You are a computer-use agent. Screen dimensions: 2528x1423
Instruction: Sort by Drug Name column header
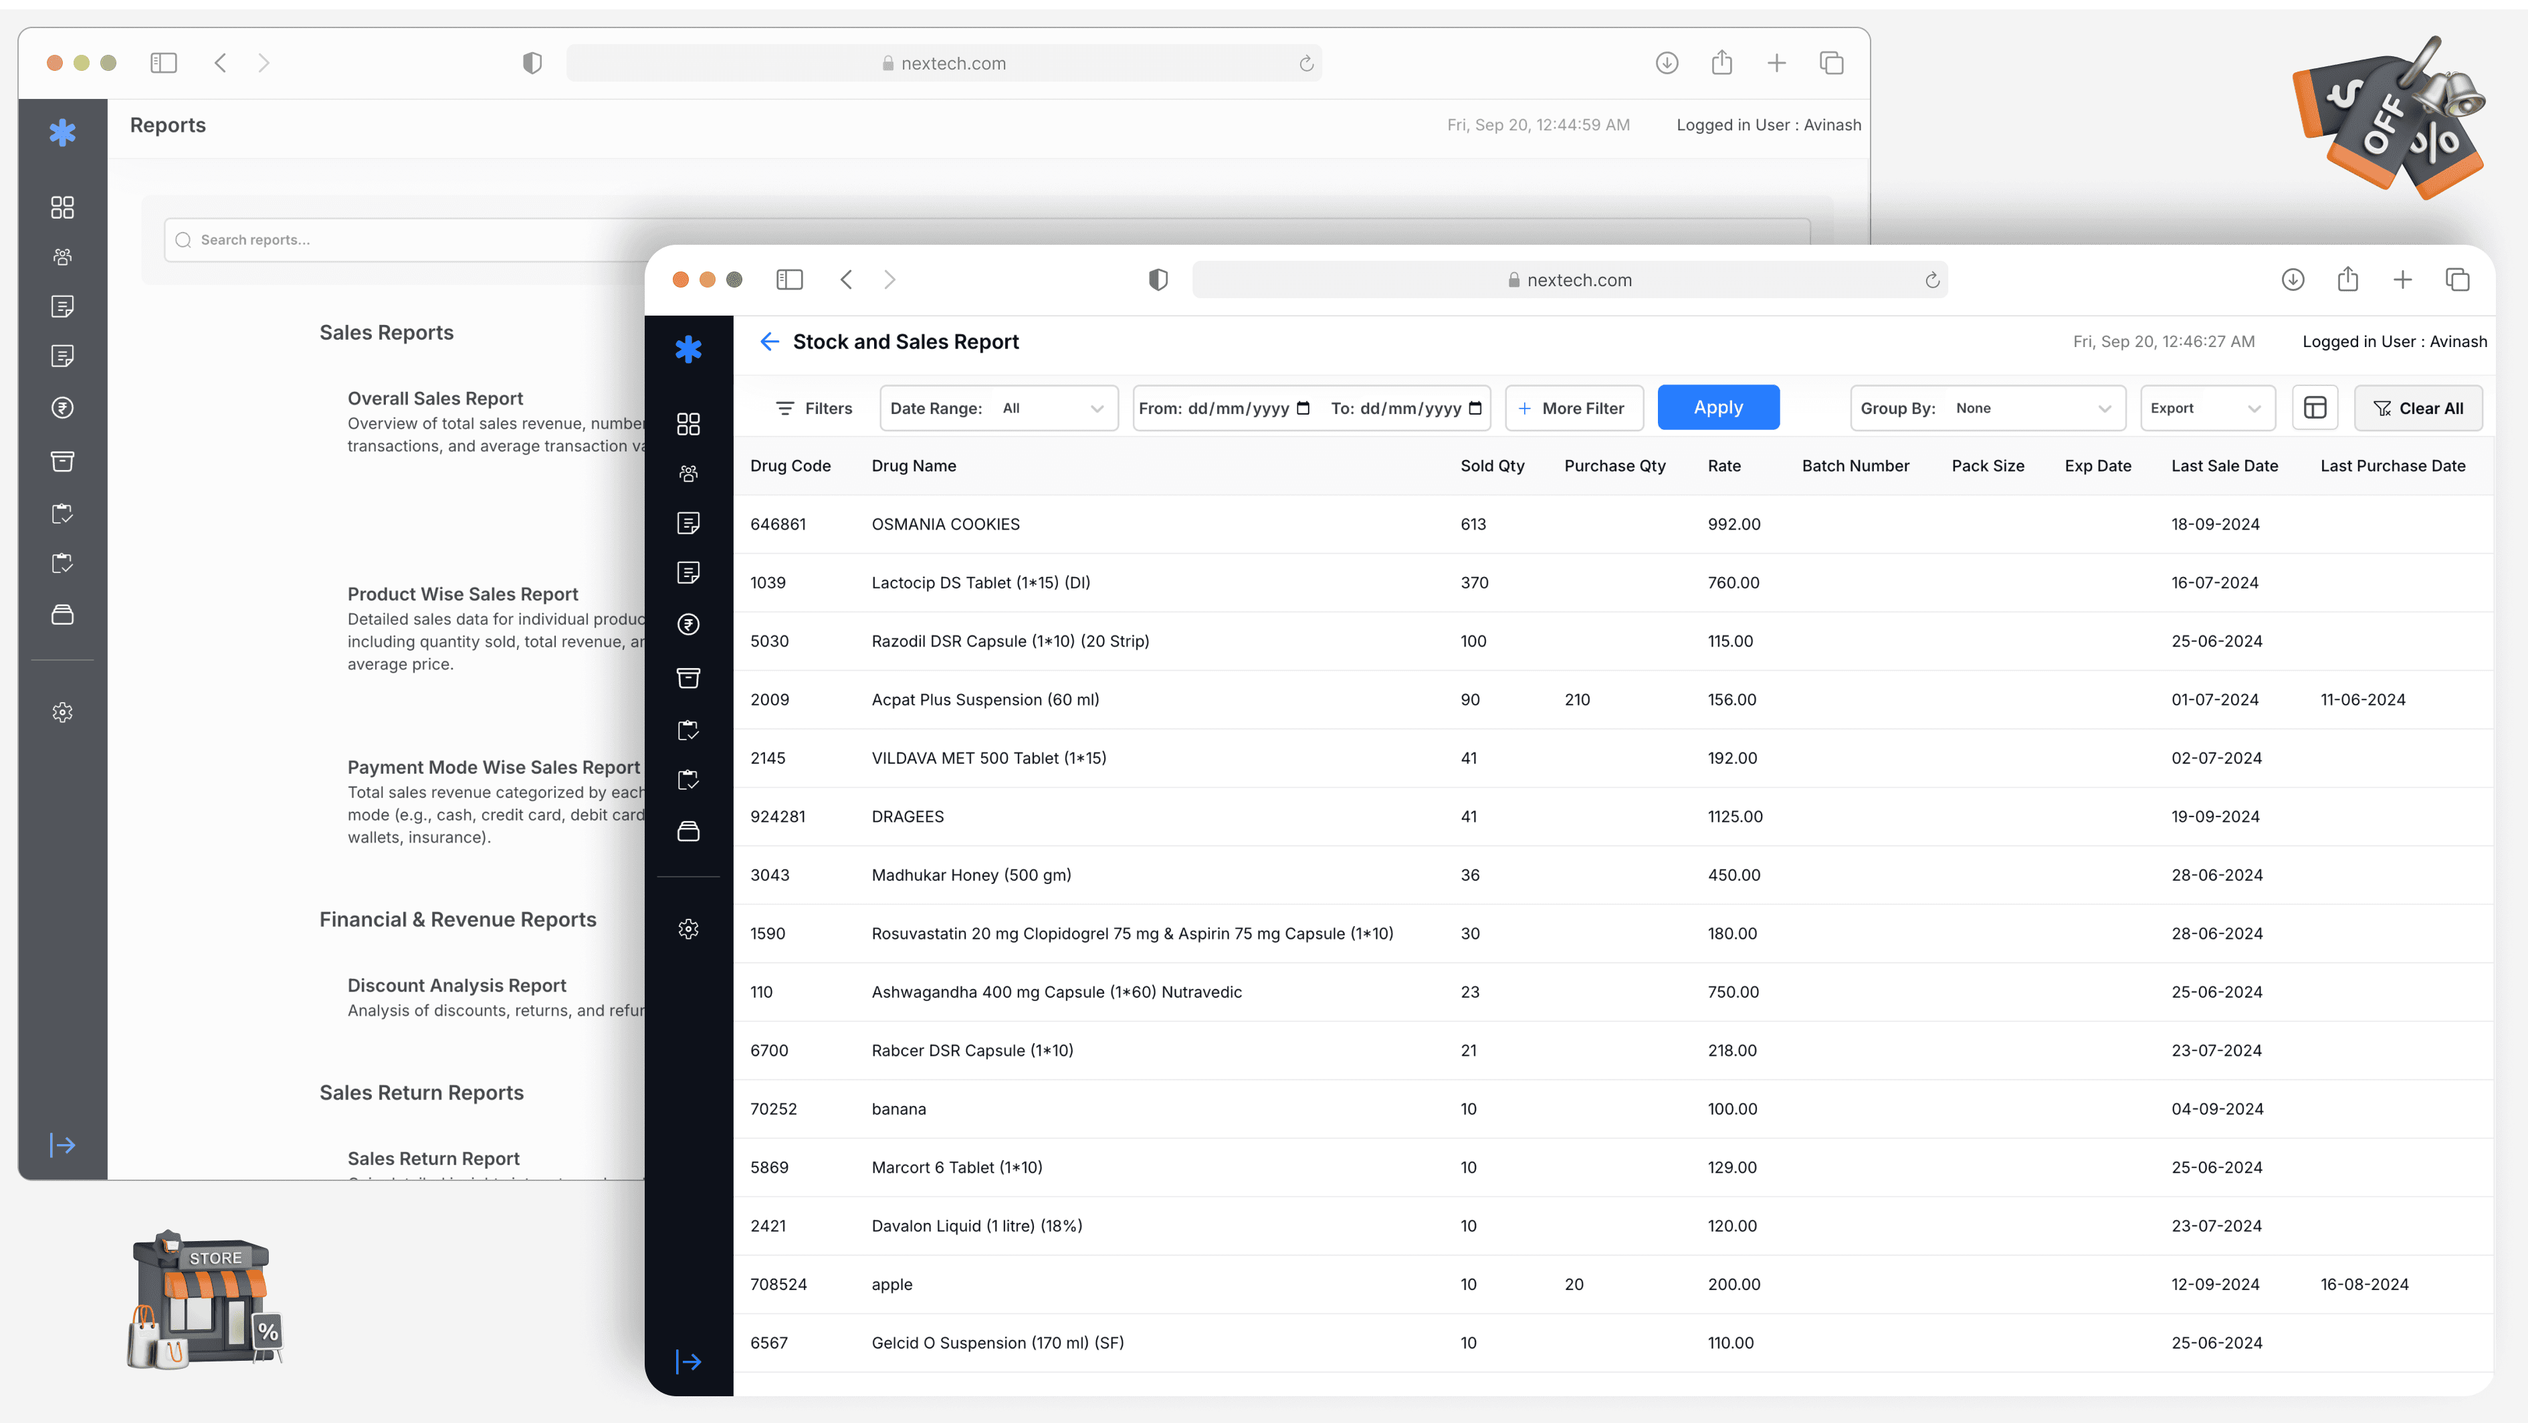(x=914, y=465)
